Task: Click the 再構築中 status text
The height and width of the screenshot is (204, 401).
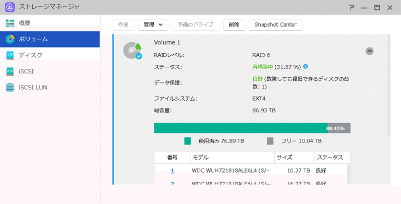Action: pyautogui.click(x=263, y=67)
